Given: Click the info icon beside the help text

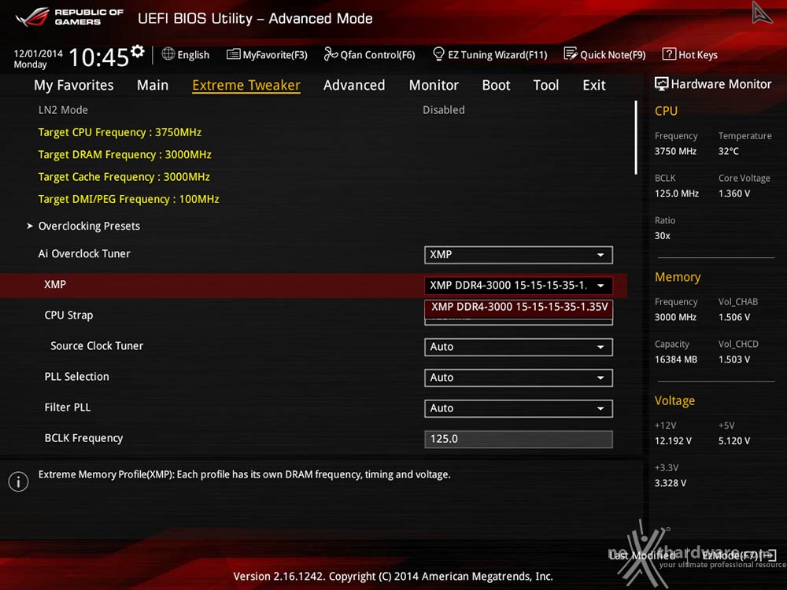Looking at the screenshot, I should point(19,481).
